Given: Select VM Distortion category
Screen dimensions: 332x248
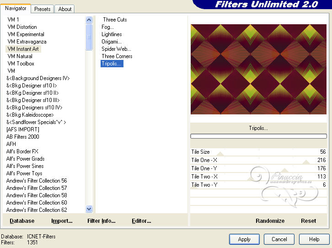Looking at the screenshot, I should click(x=22, y=27).
